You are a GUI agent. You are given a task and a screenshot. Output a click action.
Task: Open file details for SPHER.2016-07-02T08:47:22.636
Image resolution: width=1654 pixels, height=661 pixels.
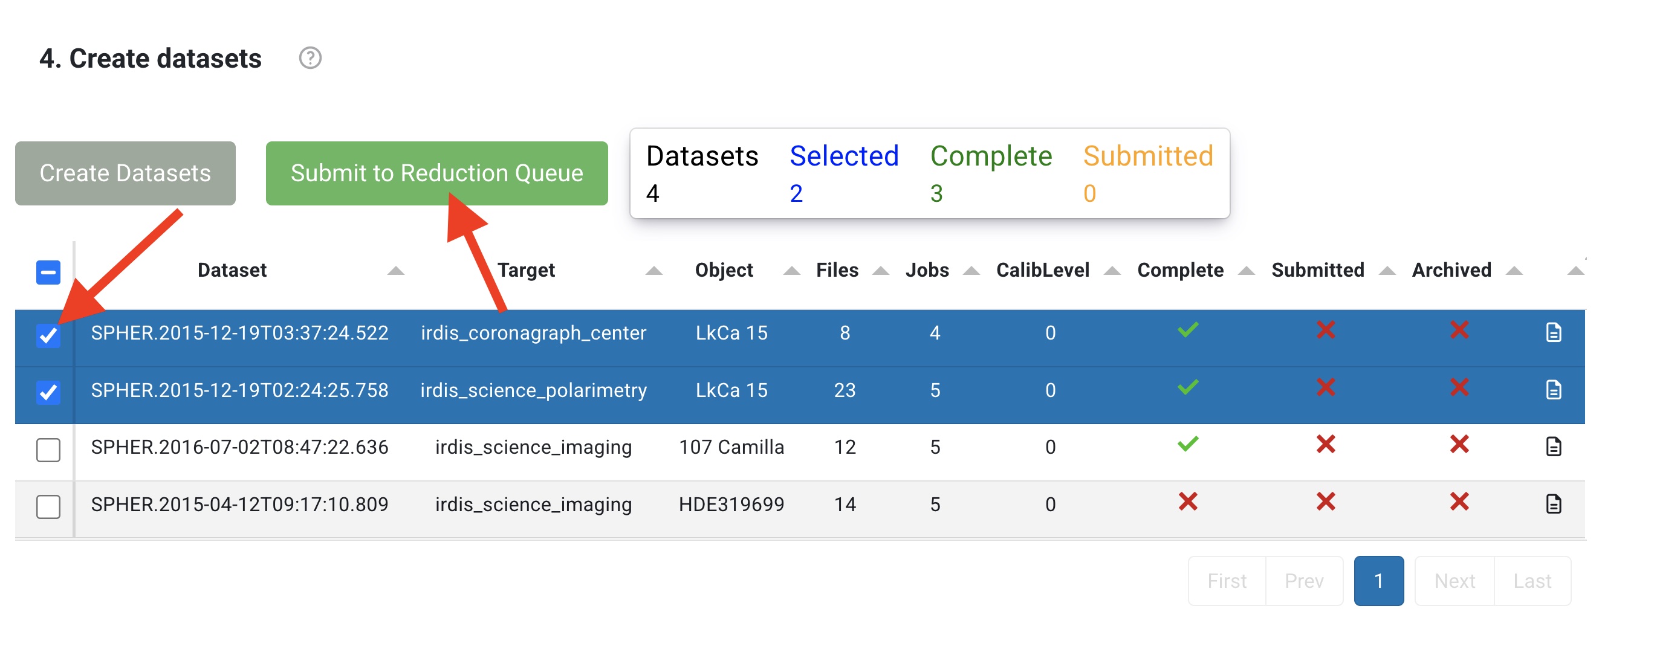(1552, 446)
